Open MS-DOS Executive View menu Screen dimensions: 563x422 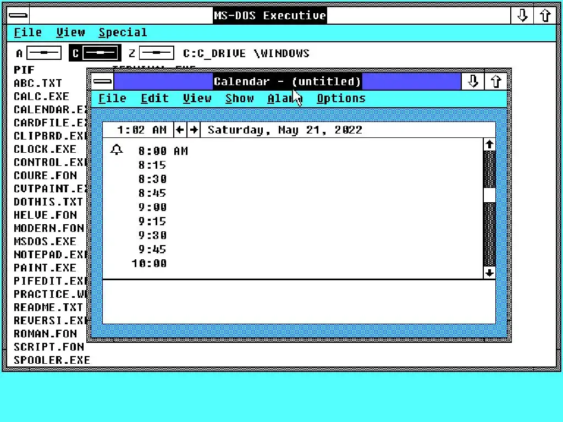tap(71, 32)
